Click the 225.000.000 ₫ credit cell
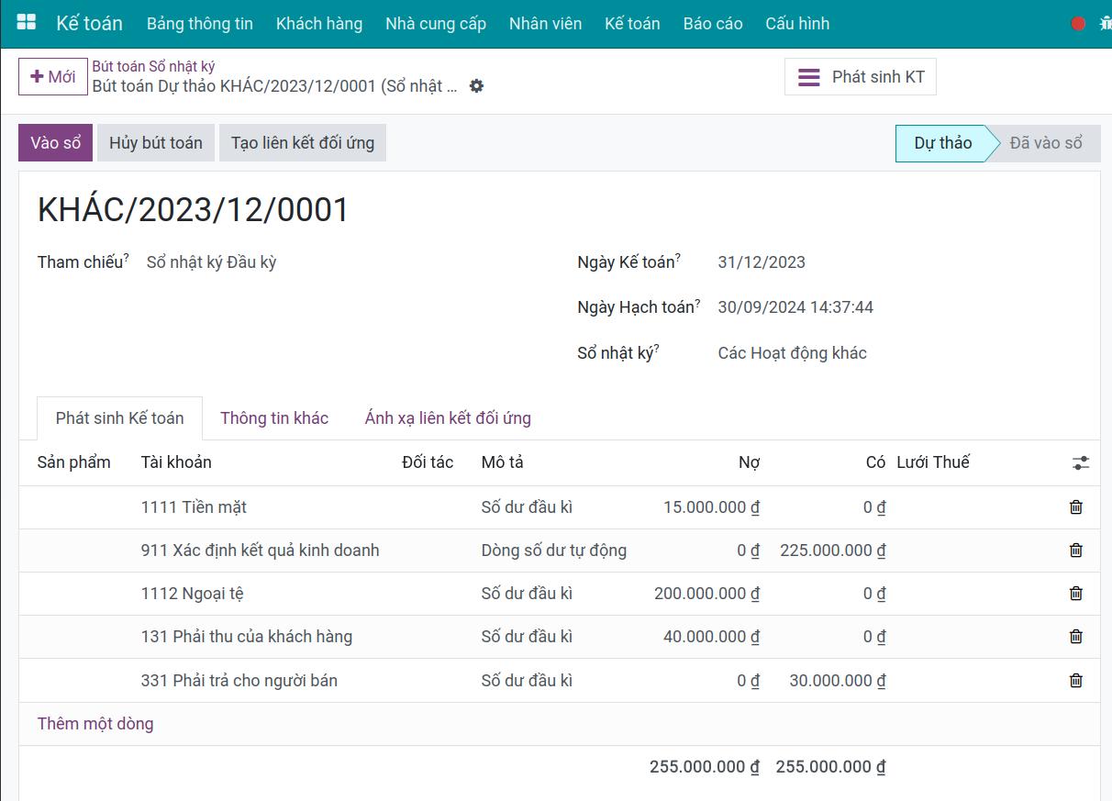This screenshot has height=801, width=1112. tap(832, 551)
